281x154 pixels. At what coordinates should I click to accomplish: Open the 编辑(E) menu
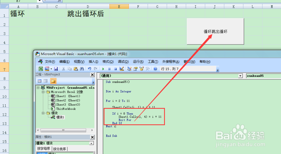pos(64,62)
